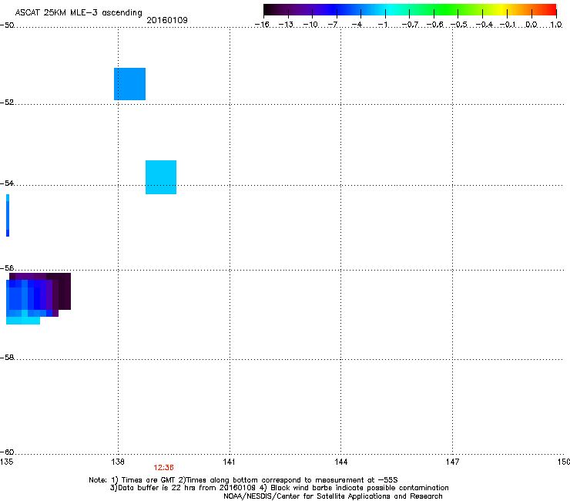Click the cyan strip at the bottom of the data cluster
This screenshot has height=501, width=570.
pos(23,321)
